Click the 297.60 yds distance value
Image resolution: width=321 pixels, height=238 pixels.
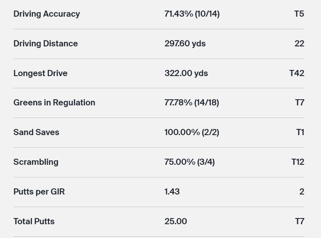185,44
